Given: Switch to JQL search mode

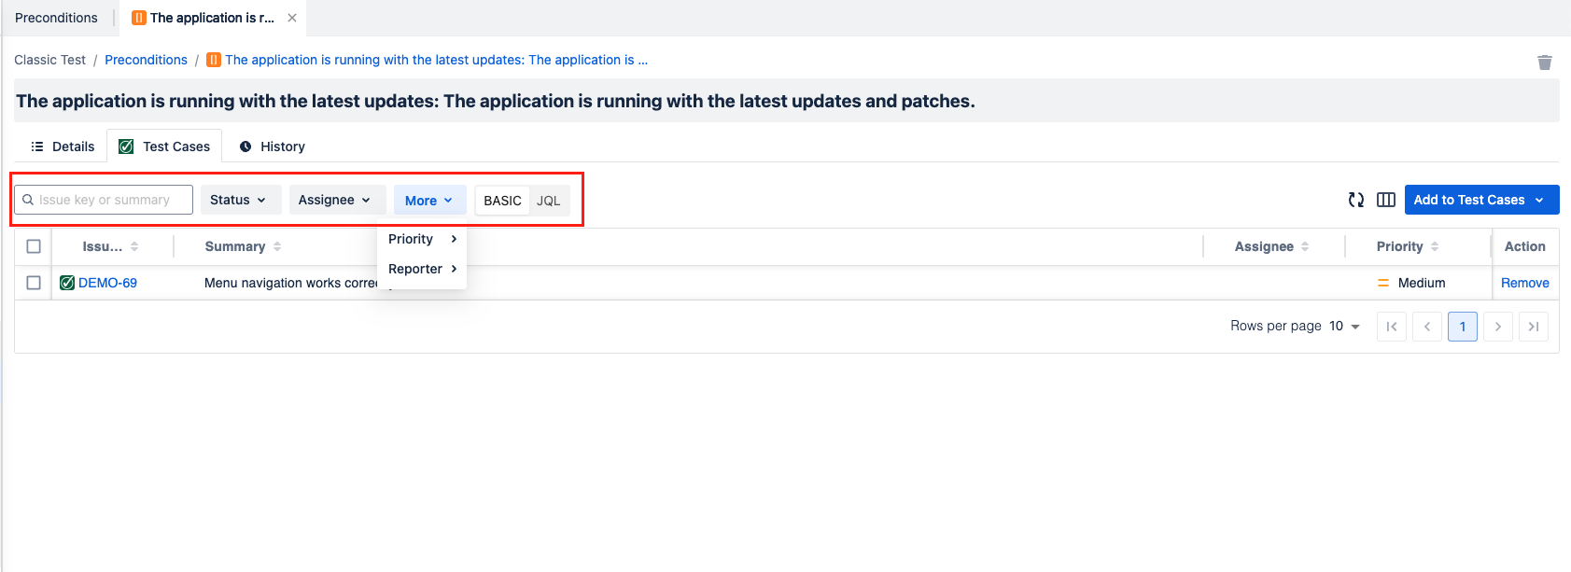Looking at the screenshot, I should click(x=549, y=201).
